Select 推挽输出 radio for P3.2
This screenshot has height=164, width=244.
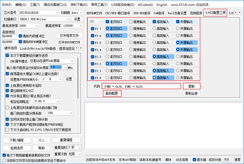131,64
